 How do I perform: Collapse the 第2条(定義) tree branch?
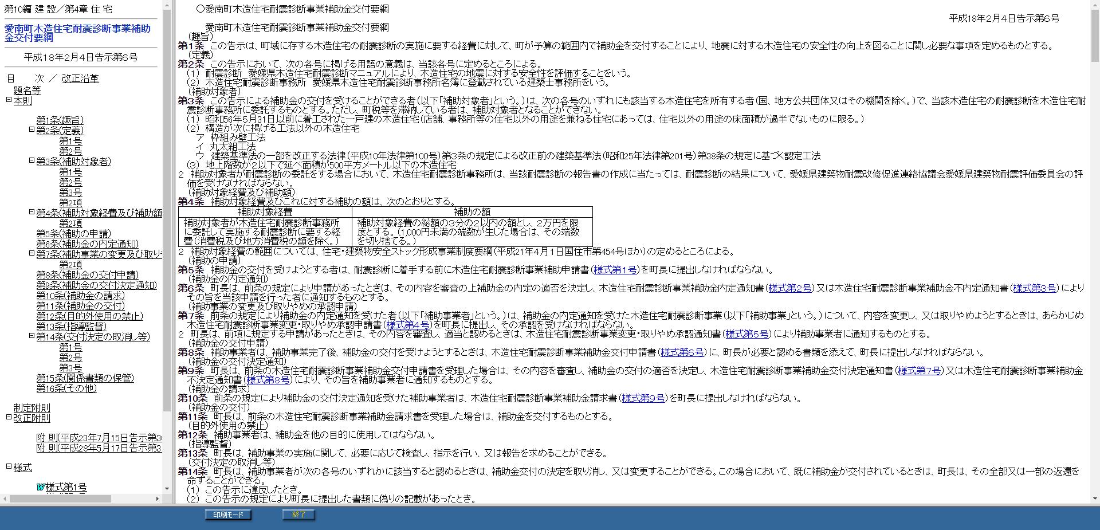point(31,130)
